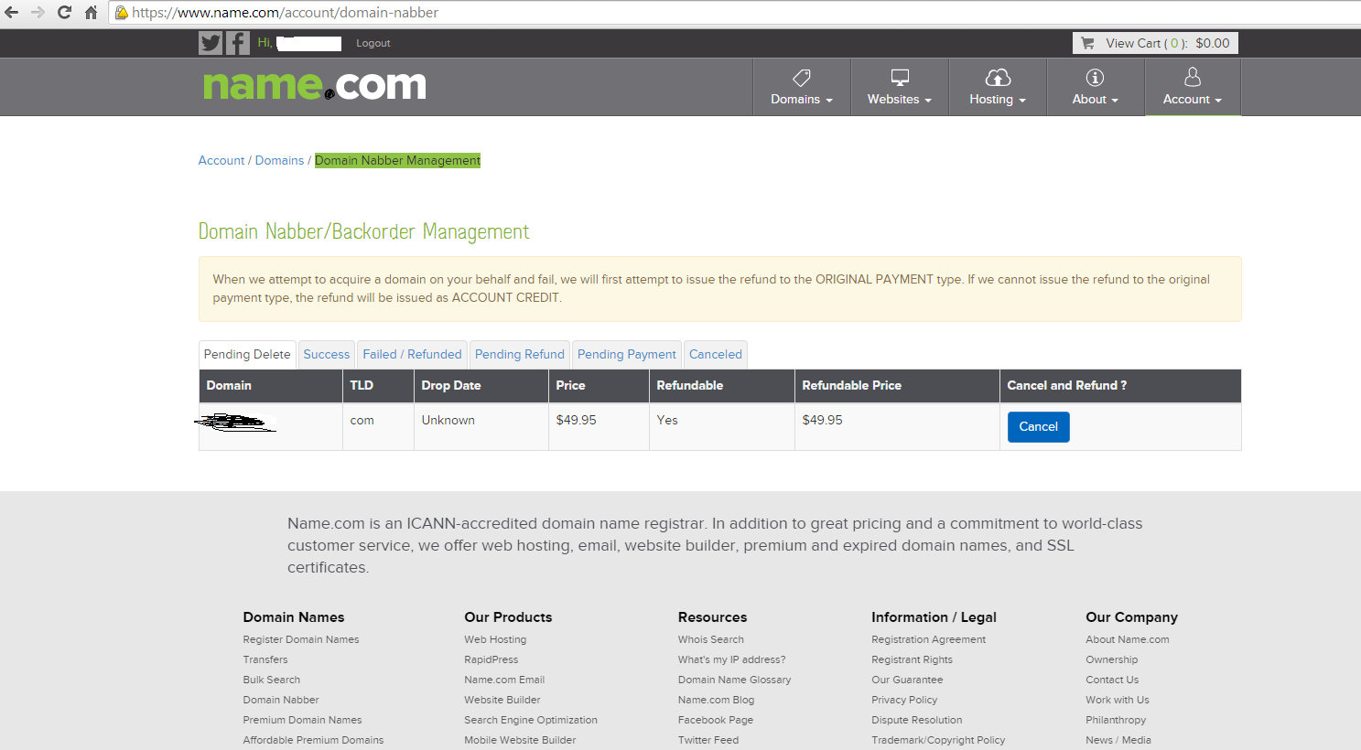This screenshot has width=1361, height=750.
Task: Open the Pending Refund tab
Action: tap(520, 355)
